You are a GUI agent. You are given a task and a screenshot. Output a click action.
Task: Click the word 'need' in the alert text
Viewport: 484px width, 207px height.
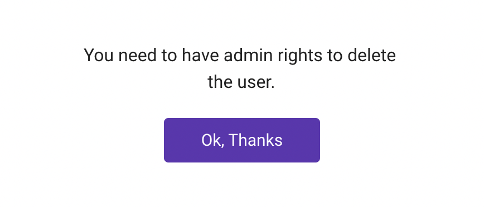pos(137,56)
